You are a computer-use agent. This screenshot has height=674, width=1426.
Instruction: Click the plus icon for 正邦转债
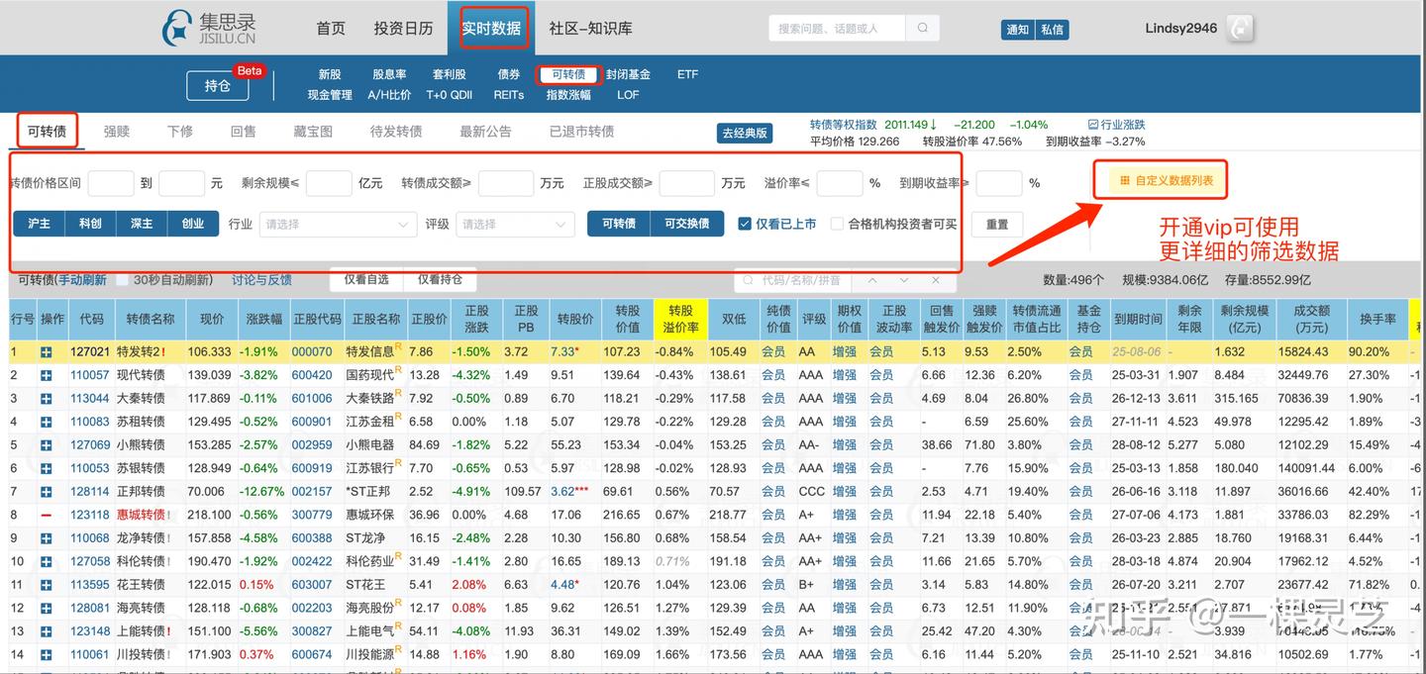click(x=47, y=492)
